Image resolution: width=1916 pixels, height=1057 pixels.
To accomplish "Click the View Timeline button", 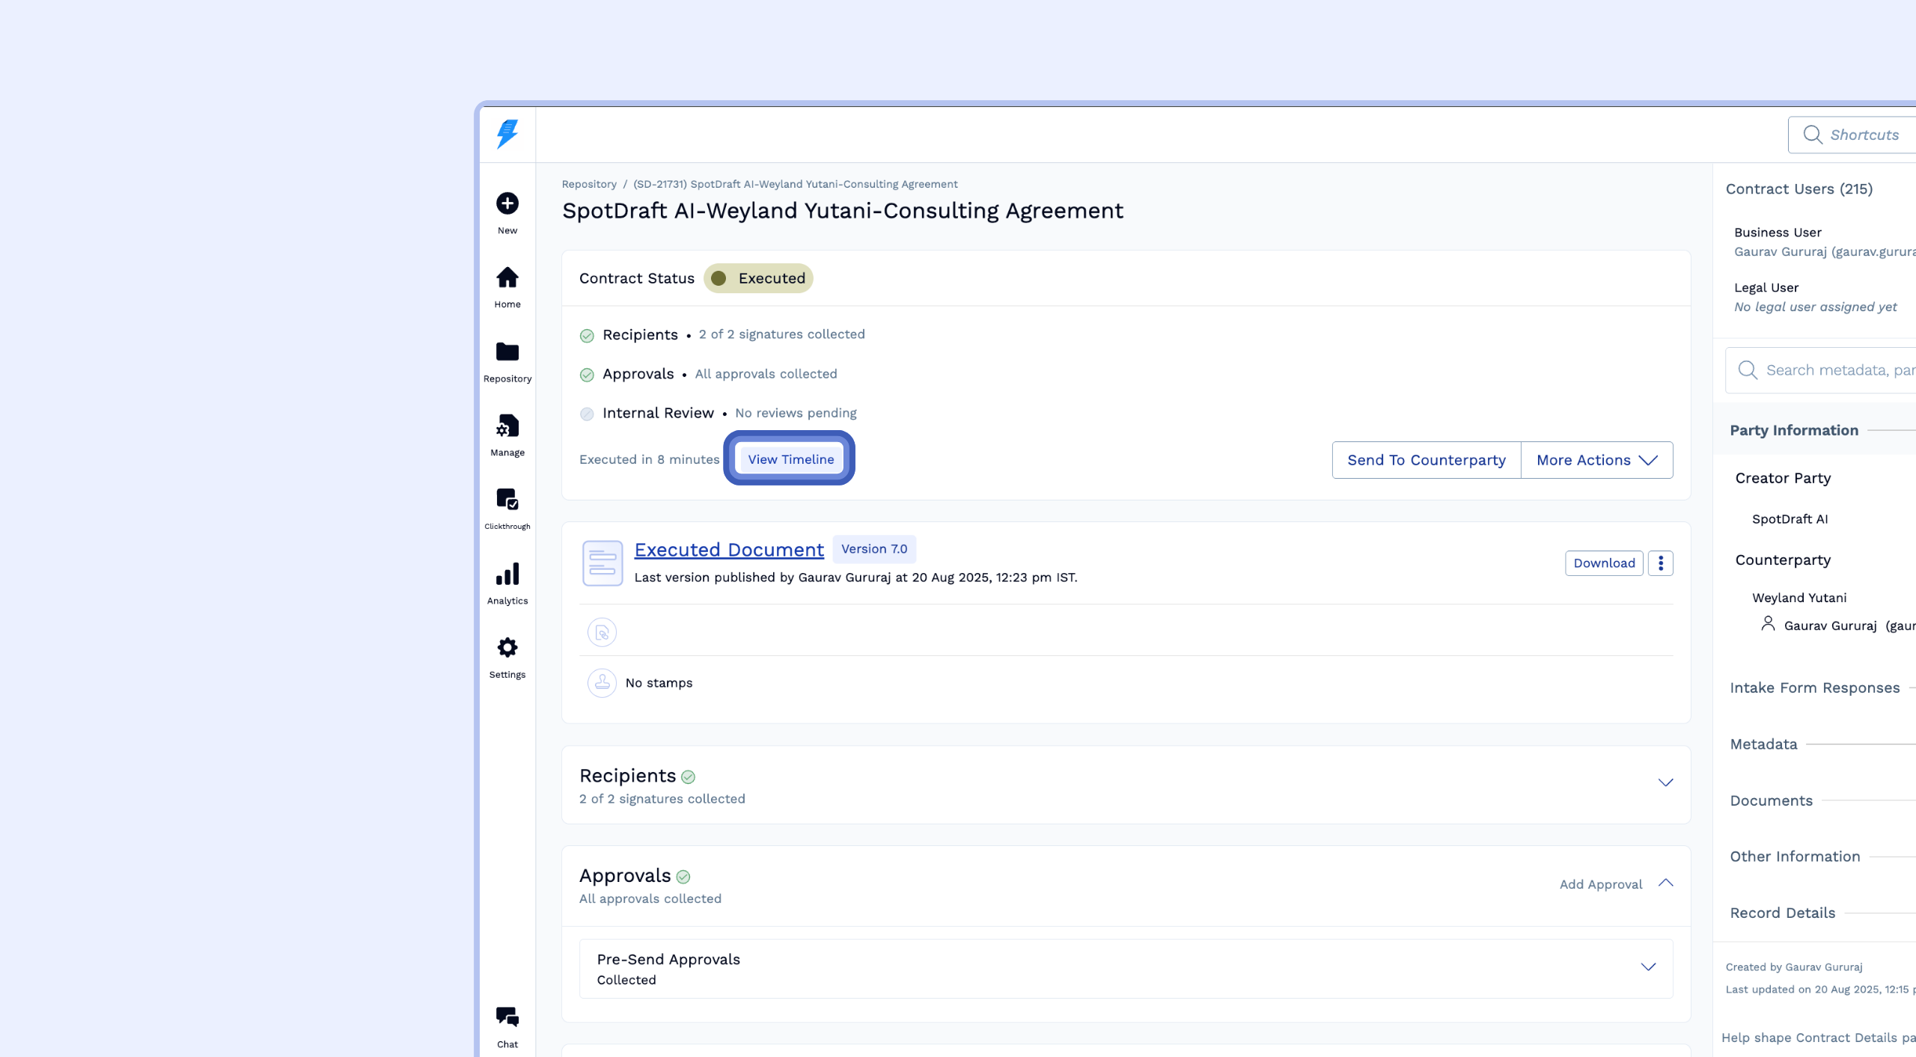I will pos(790,459).
